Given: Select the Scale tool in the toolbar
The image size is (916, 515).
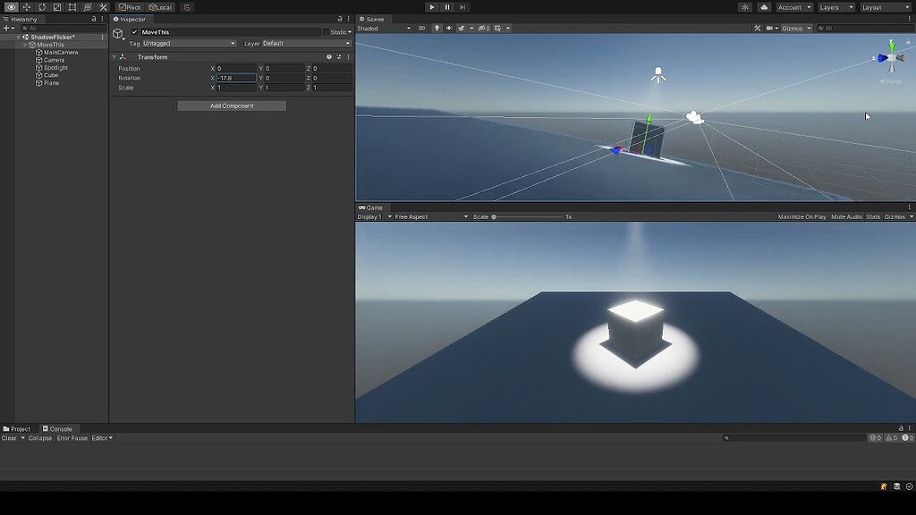Looking at the screenshot, I should [56, 7].
